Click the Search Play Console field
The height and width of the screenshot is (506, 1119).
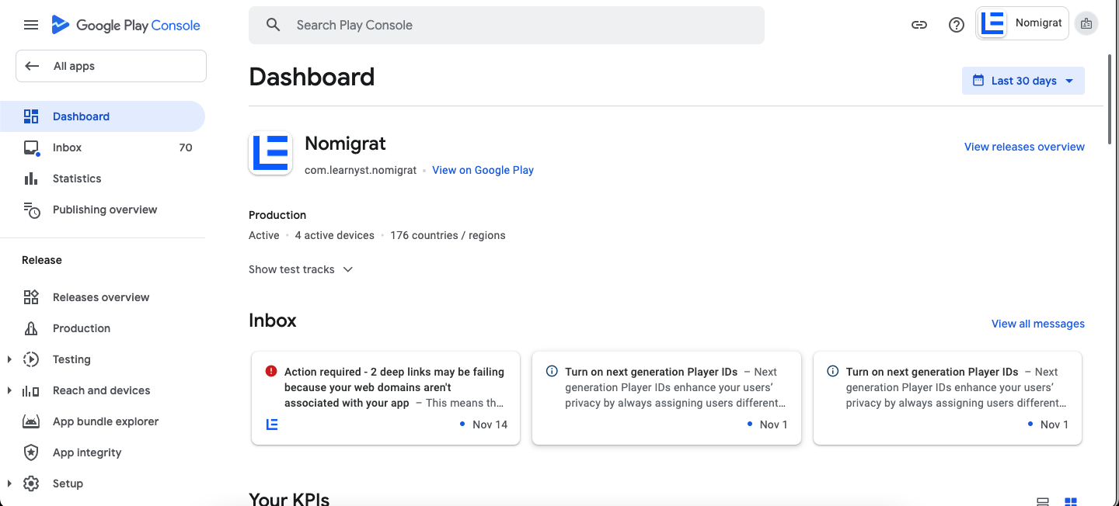coord(506,25)
